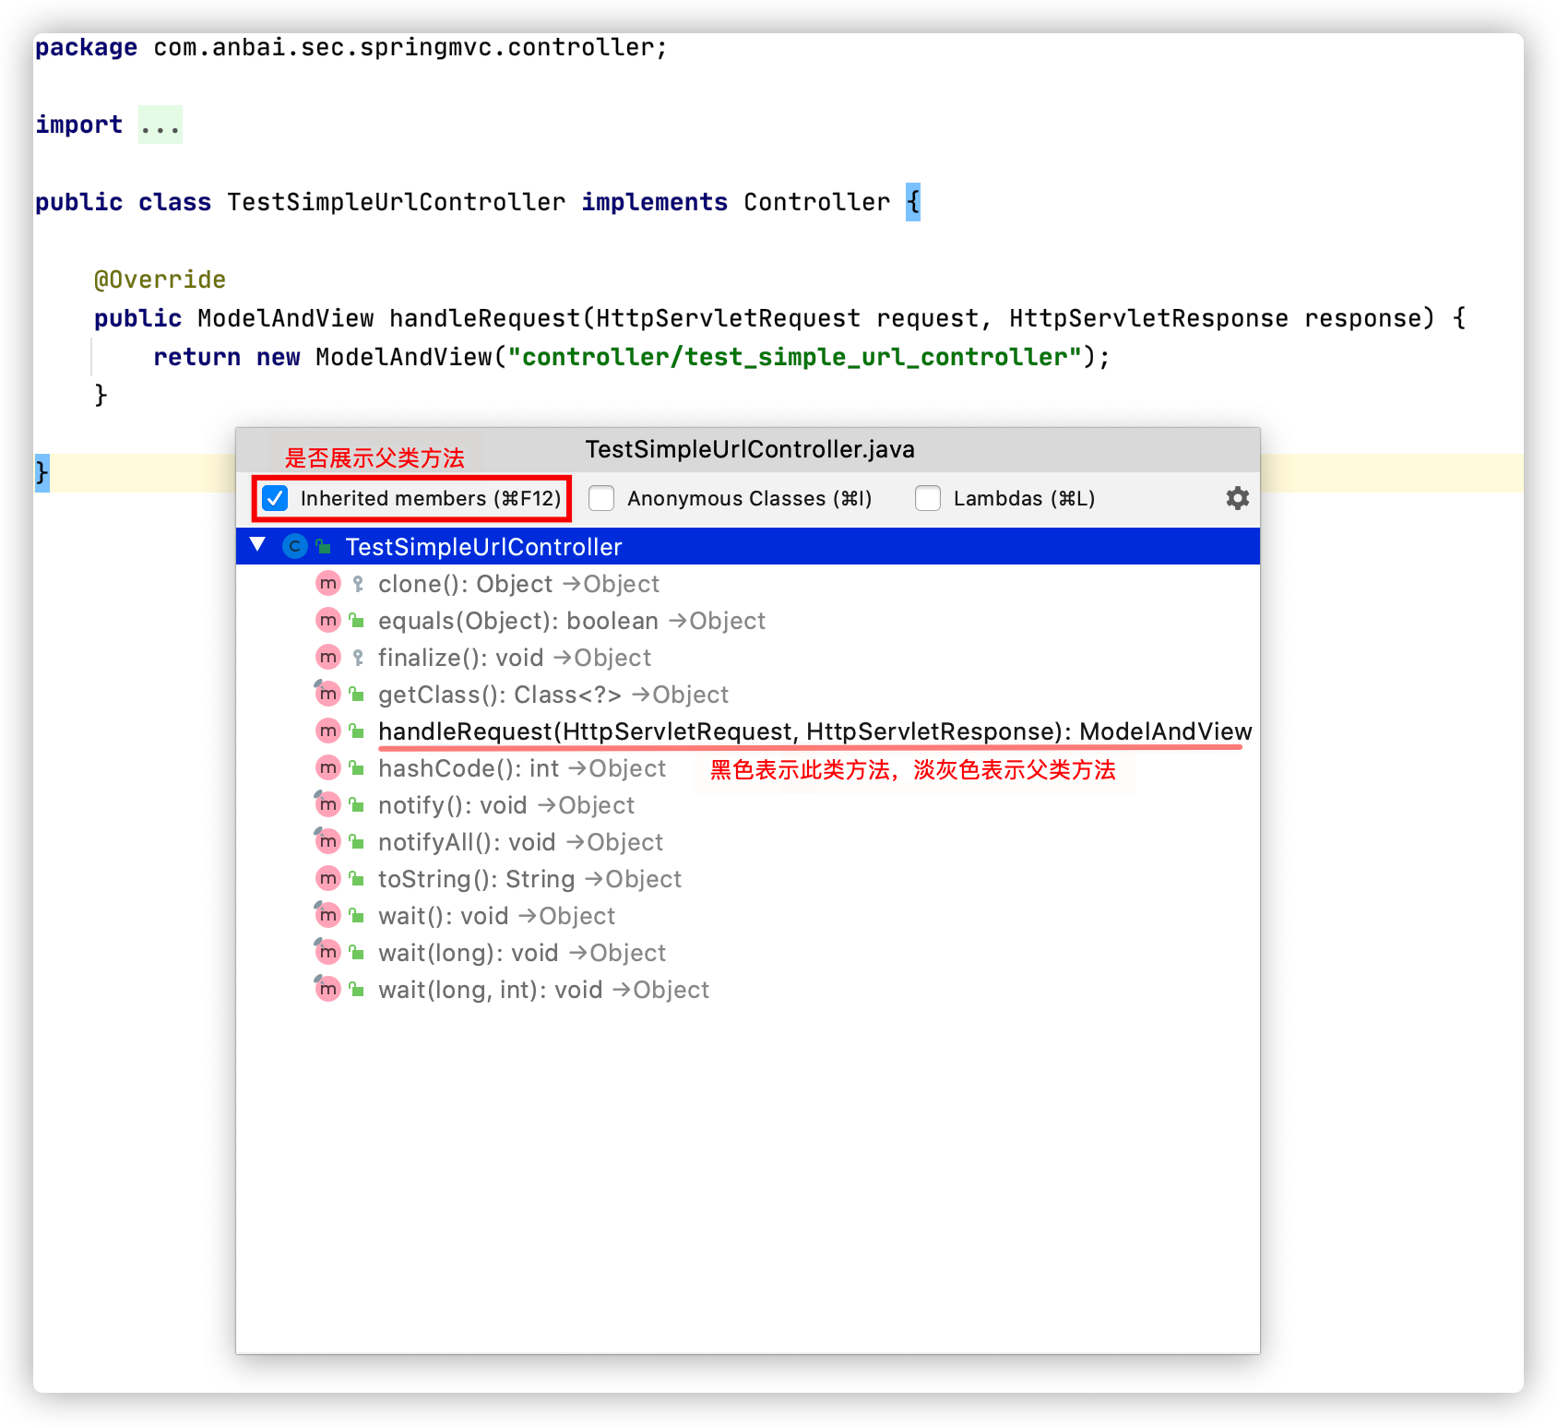Expand the folded import statement

[160, 125]
